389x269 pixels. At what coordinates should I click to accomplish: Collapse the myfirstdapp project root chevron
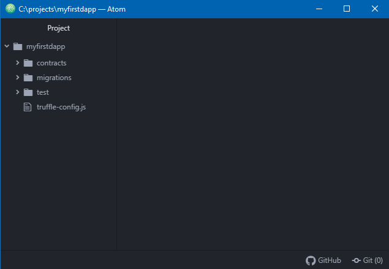tap(7, 46)
